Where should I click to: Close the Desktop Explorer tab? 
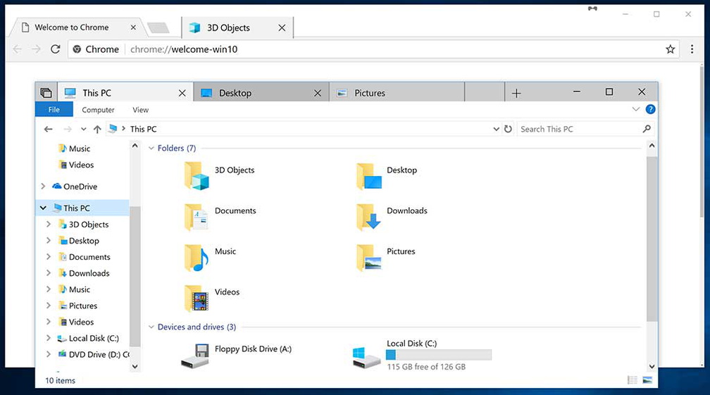pyautogui.click(x=318, y=93)
